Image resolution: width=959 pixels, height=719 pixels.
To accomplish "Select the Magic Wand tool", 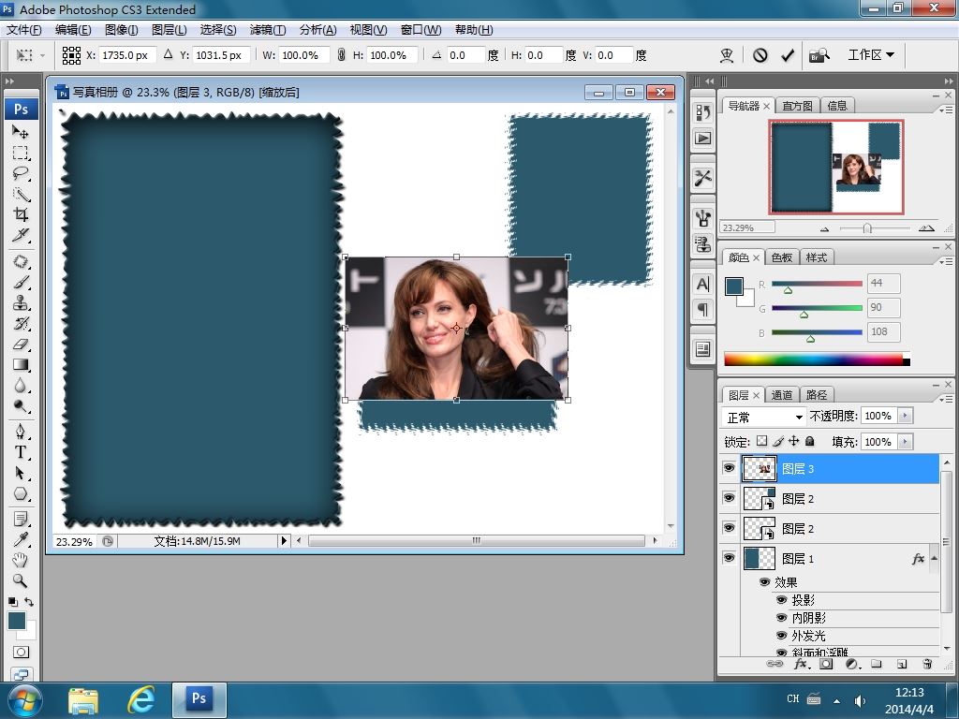I will [x=21, y=195].
